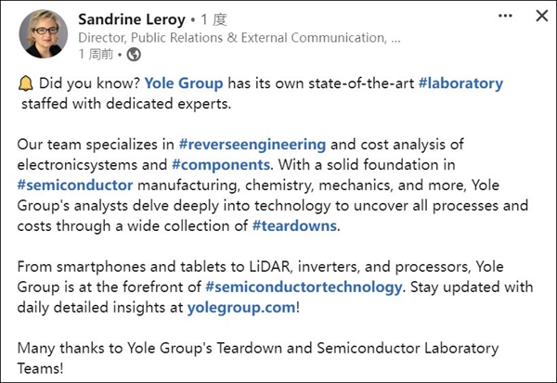Click the post timestamp next to the globe

[x=90, y=56]
